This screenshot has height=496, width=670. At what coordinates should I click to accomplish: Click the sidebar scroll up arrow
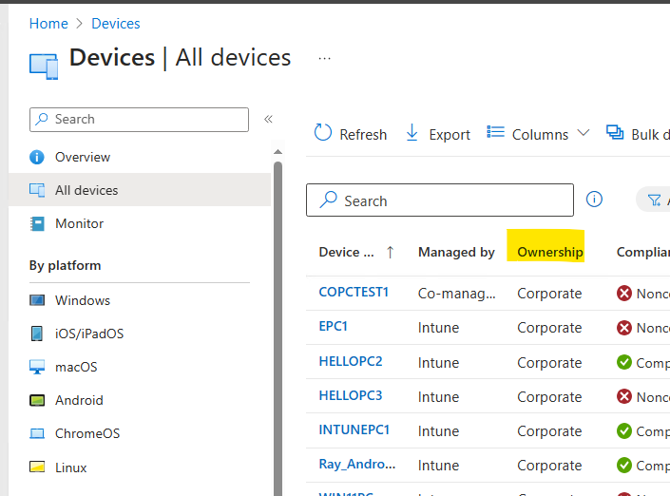(278, 152)
